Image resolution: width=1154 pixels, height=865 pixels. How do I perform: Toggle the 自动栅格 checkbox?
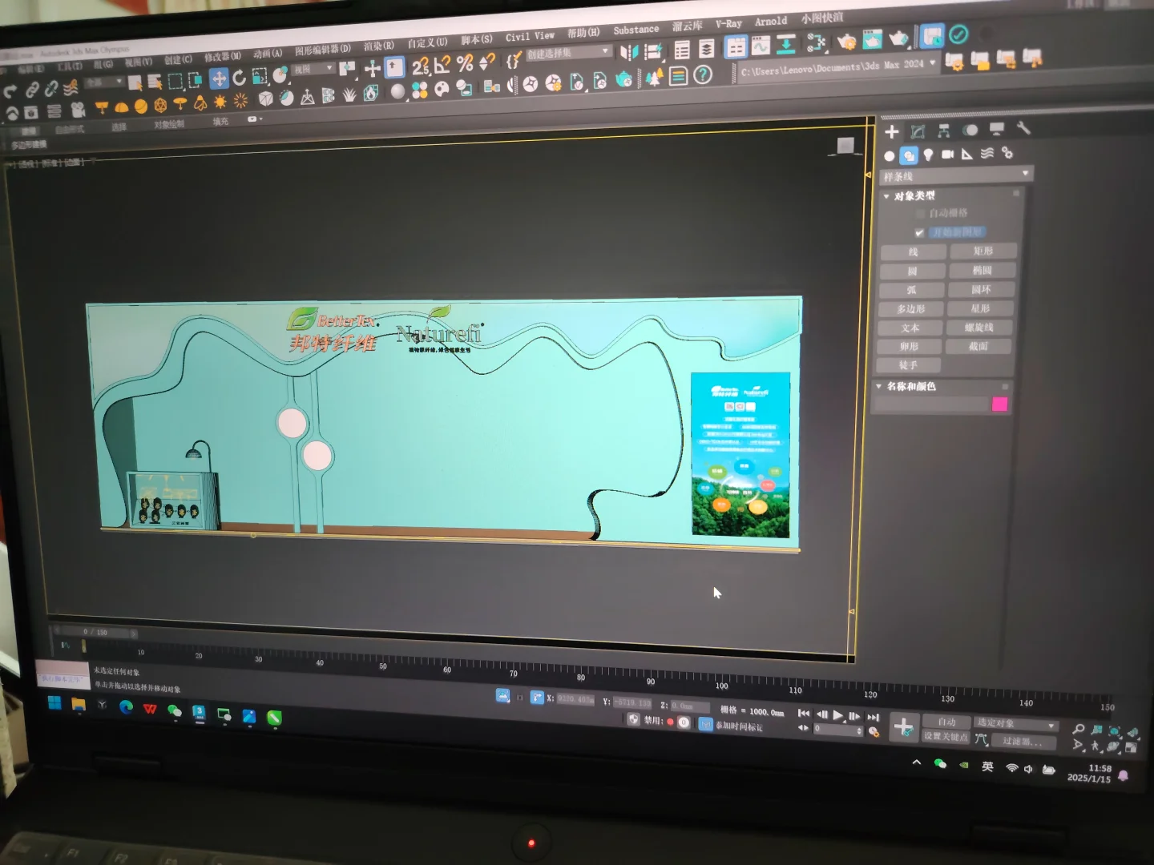(x=920, y=213)
